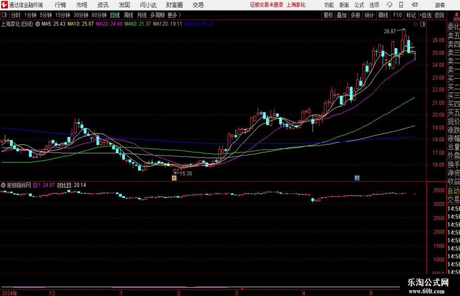Click the Tongdaxin red logo icon

point(4,5)
